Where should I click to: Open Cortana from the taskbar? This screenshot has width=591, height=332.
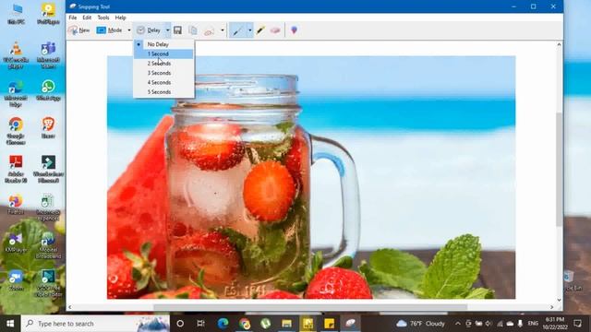(180, 324)
